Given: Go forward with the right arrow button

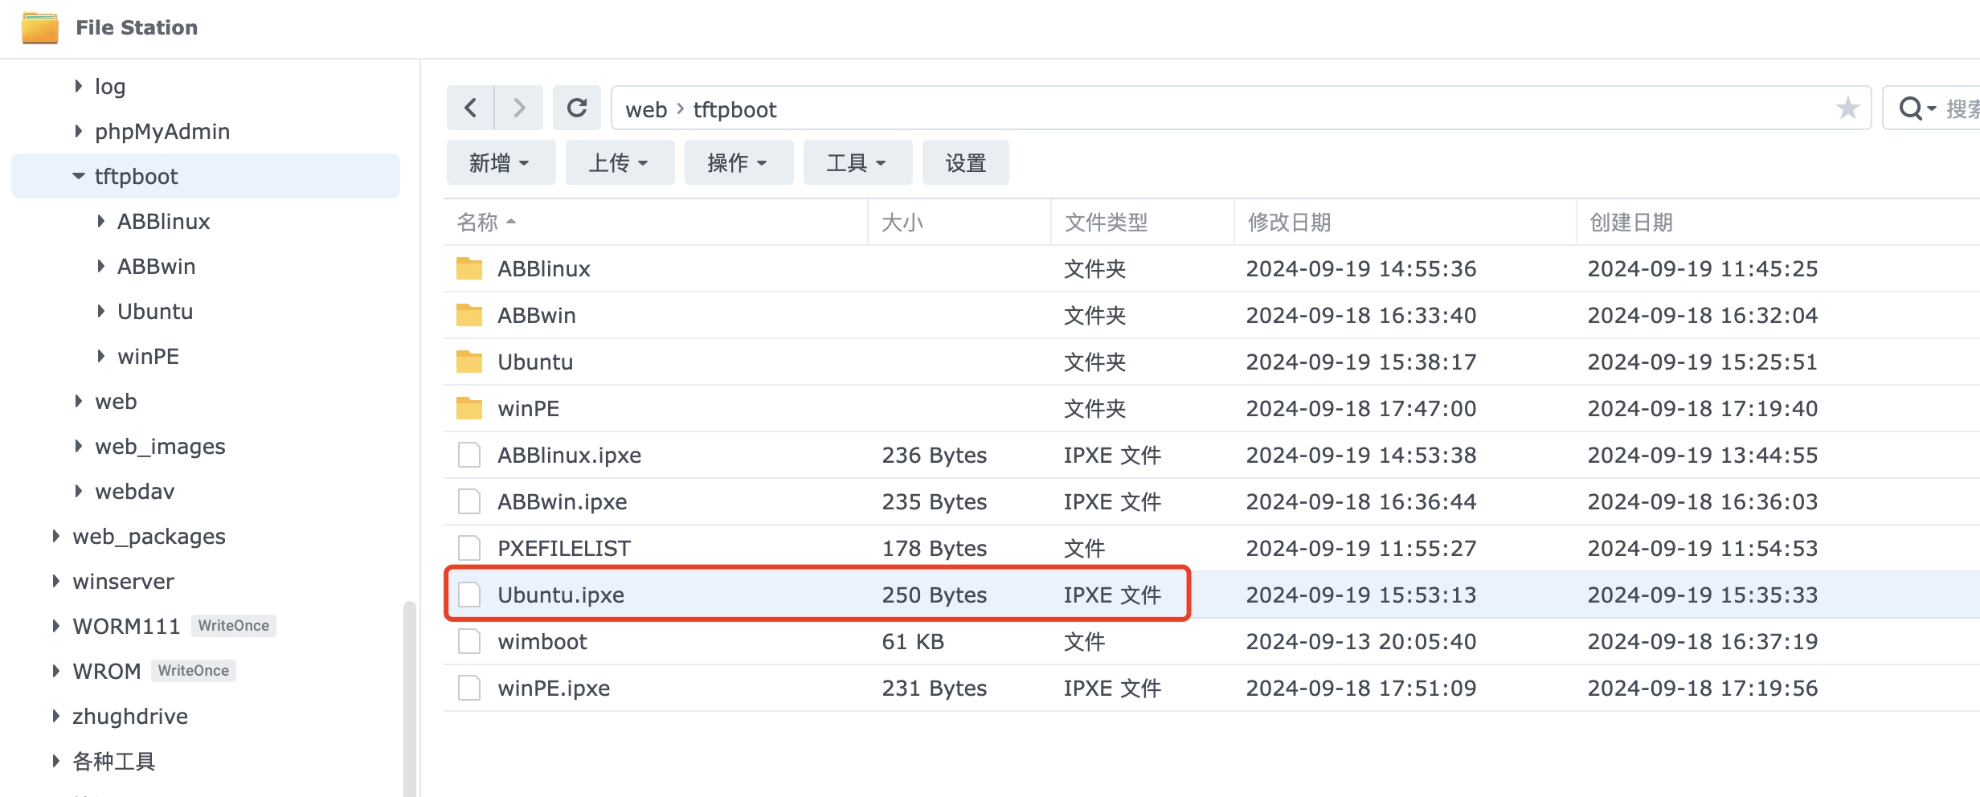Looking at the screenshot, I should click(519, 108).
